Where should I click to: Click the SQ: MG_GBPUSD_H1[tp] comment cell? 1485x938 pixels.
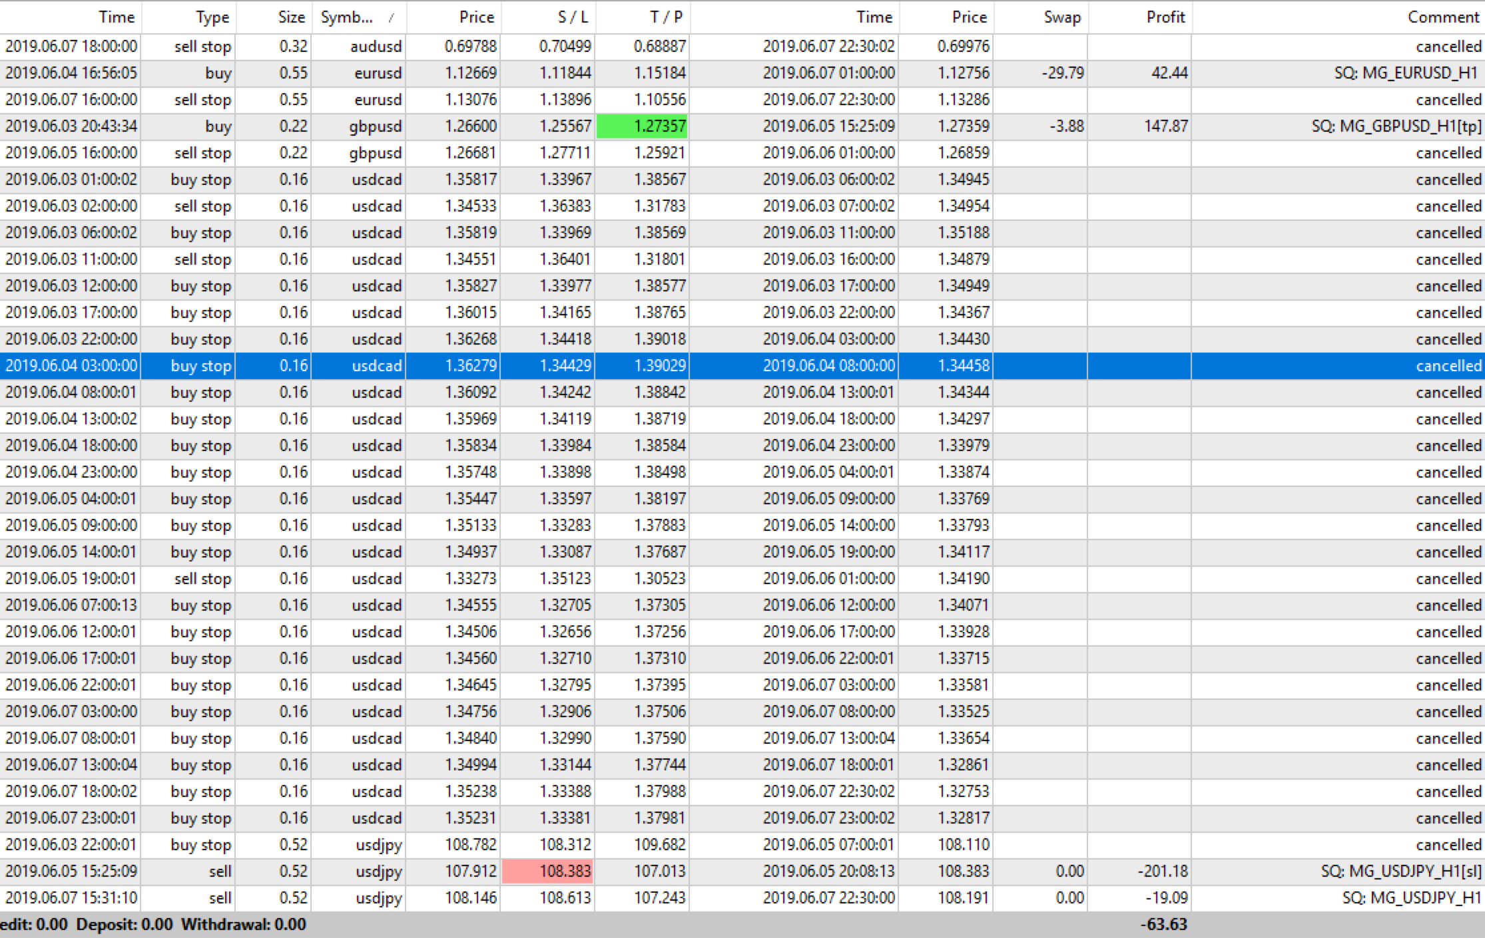click(1396, 126)
